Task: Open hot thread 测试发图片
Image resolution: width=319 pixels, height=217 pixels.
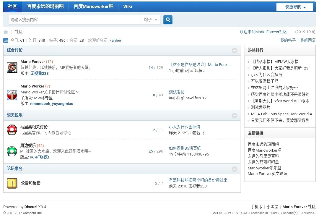Action: pos(261,107)
